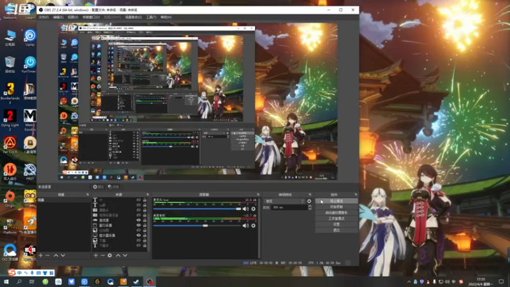Click the transition duration stepper arrows

click(x=309, y=207)
